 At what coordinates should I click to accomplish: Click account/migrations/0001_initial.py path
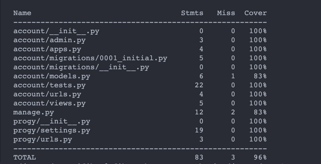point(90,58)
